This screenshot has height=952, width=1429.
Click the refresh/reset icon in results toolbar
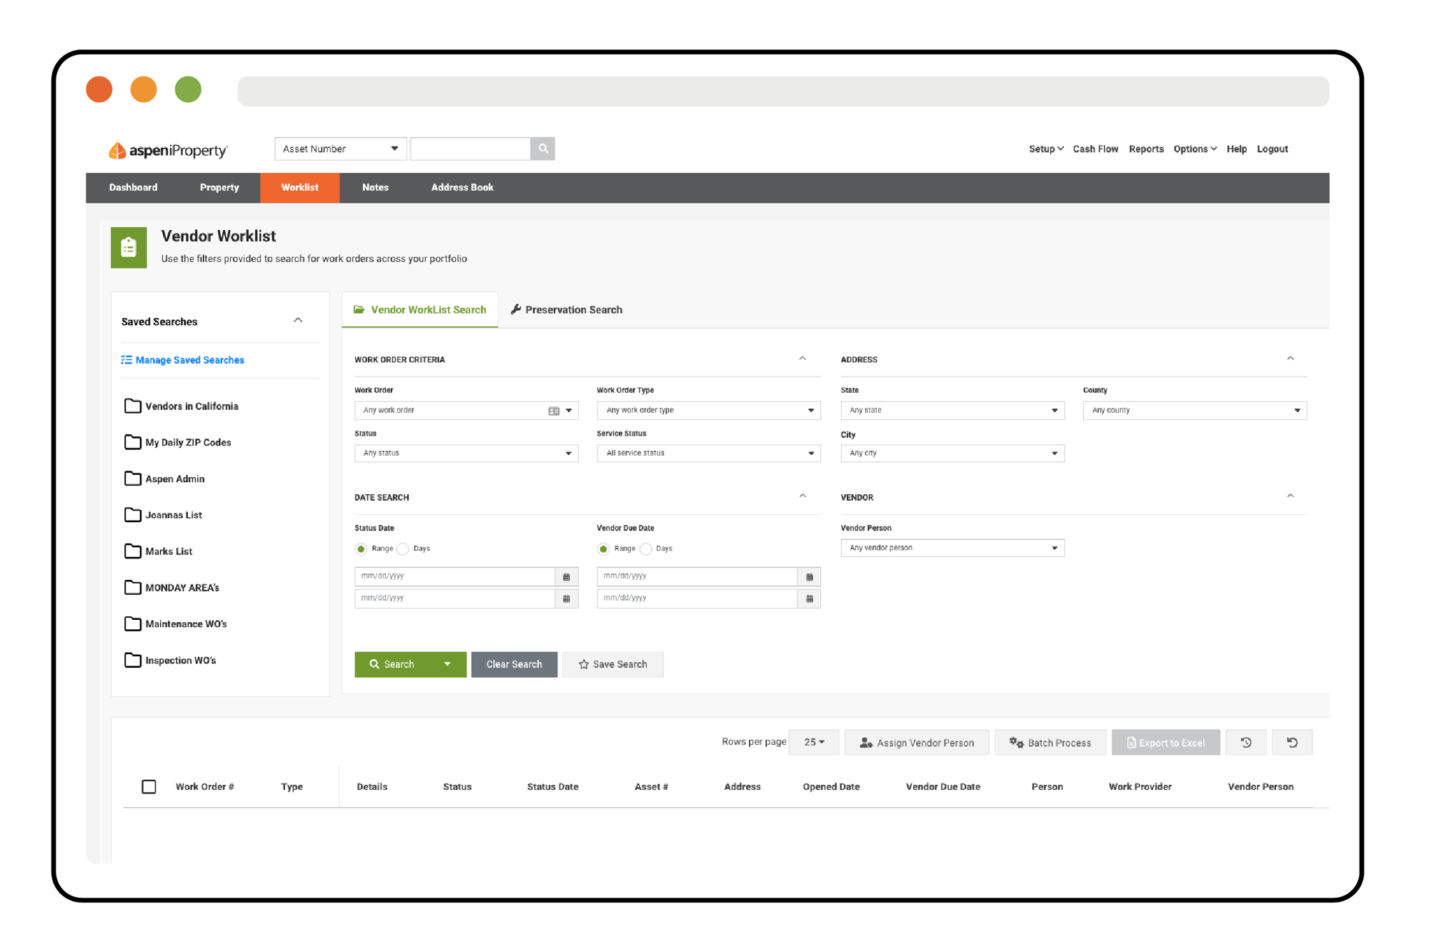coord(1292,741)
